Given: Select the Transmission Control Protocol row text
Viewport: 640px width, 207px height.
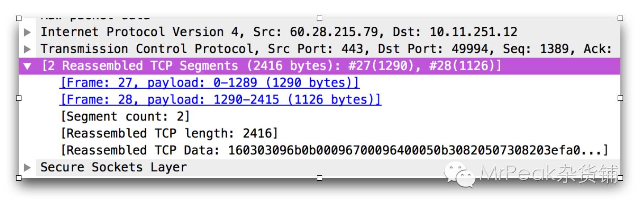Looking at the screenshot, I should pyautogui.click(x=326, y=49).
